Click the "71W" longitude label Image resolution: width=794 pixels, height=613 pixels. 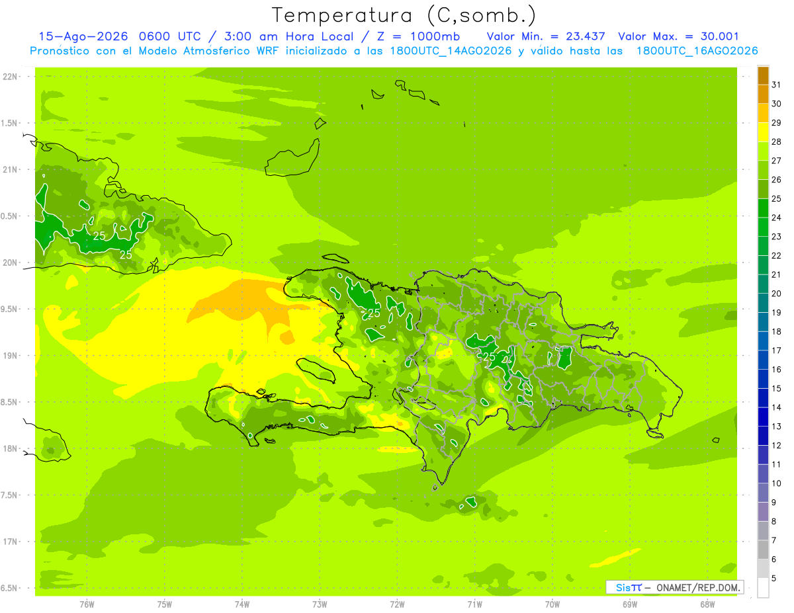click(474, 604)
